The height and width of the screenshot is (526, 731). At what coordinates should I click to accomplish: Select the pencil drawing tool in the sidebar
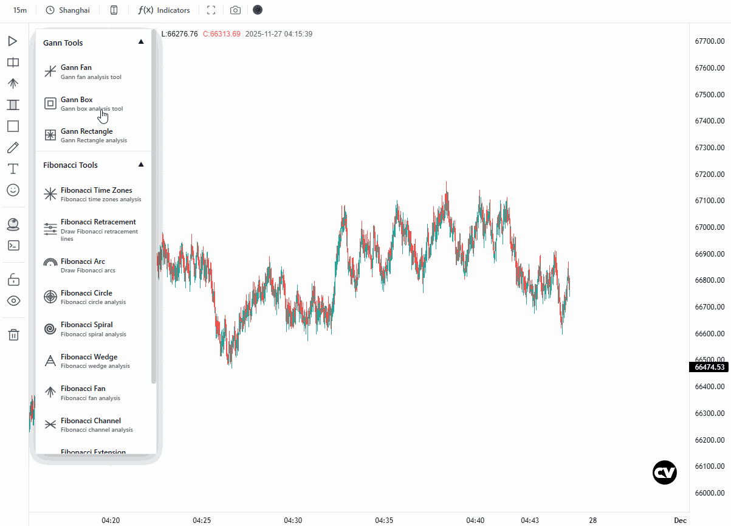click(13, 148)
